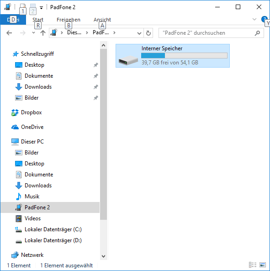Image resolution: width=270 pixels, height=271 pixels.
Task: Expand the chevron after PadF... breadcrumb
Action: pyautogui.click(x=114, y=32)
